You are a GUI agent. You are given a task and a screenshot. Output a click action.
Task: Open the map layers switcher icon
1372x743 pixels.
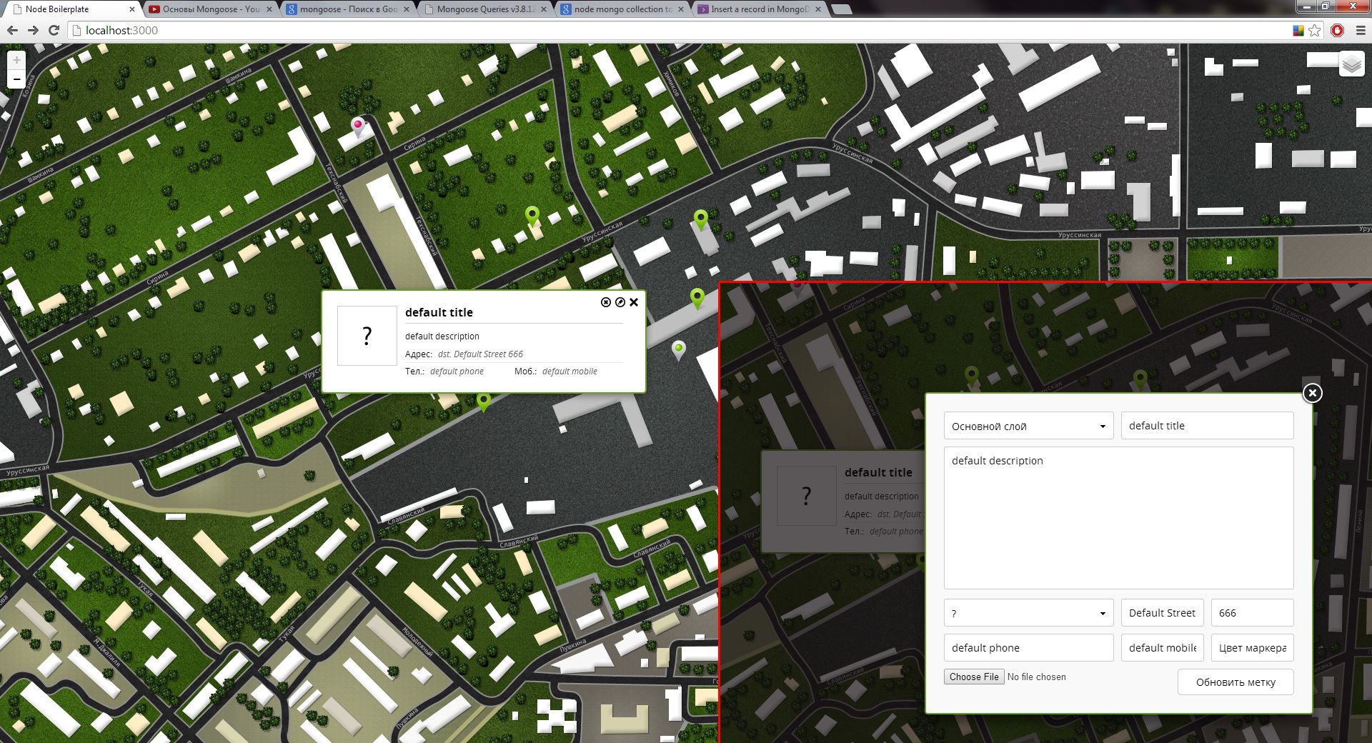tap(1351, 64)
